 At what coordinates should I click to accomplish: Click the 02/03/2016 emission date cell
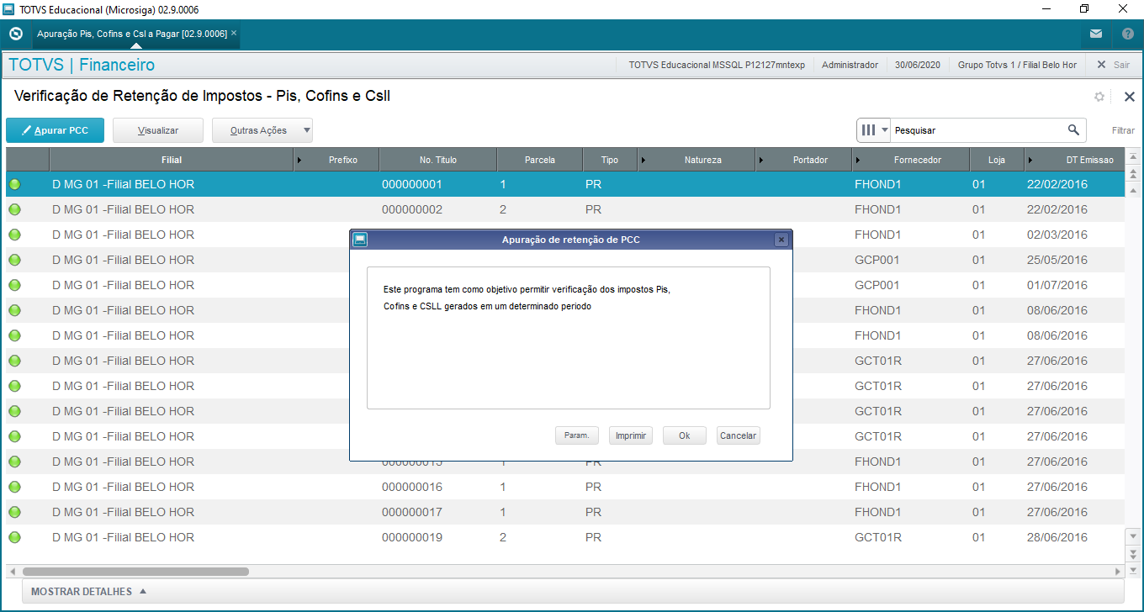pos(1057,235)
